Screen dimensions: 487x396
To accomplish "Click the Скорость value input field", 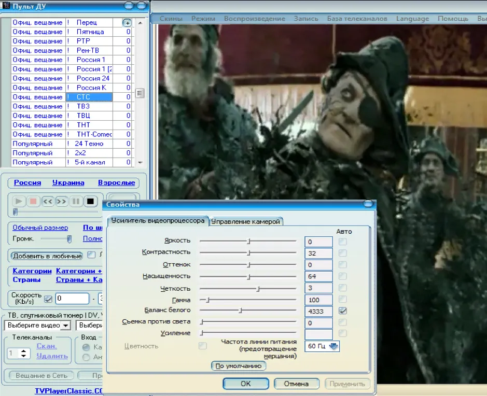I will click(x=73, y=299).
